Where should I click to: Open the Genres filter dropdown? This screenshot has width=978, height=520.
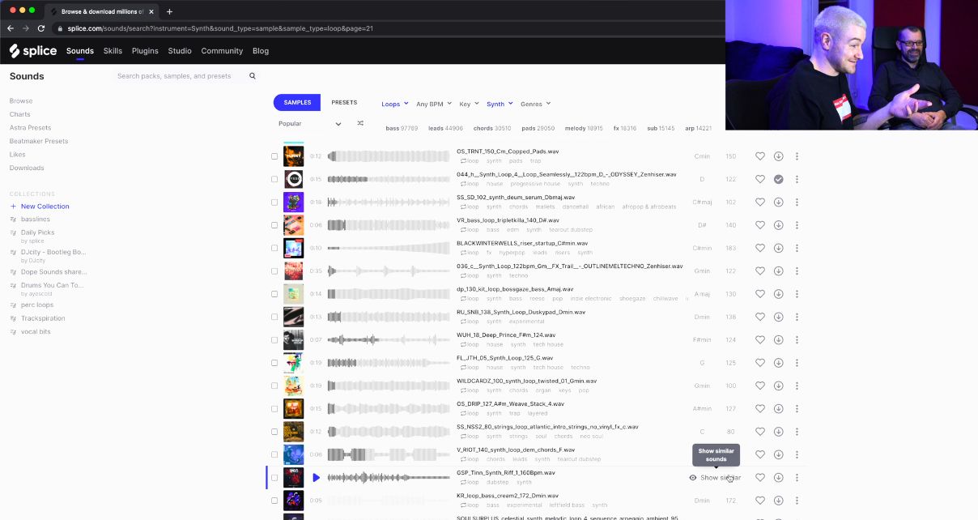(534, 104)
